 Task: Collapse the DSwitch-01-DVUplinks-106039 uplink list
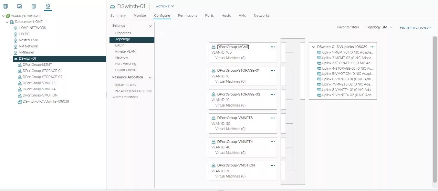[313, 47]
